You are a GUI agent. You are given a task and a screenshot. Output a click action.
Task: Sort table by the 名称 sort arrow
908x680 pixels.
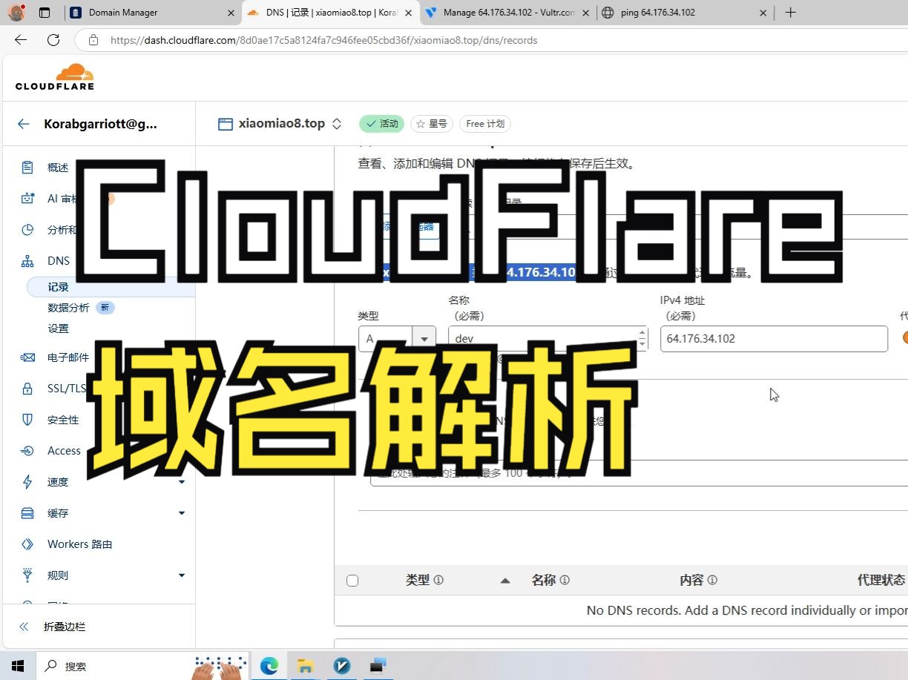[x=505, y=581]
